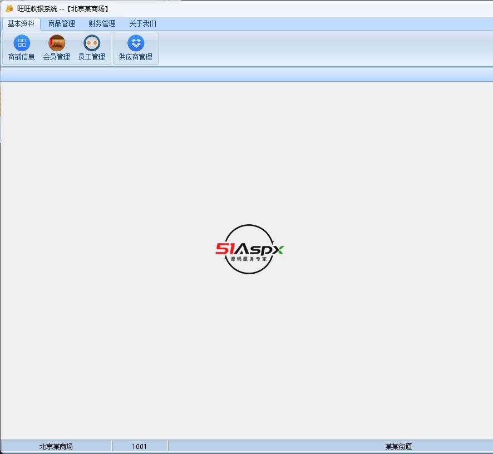Click status bar value 1001

(139, 446)
